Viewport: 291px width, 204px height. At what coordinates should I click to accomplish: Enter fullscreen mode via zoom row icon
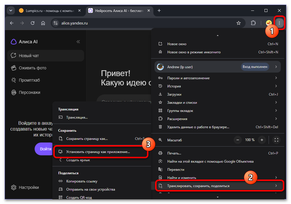276,140
